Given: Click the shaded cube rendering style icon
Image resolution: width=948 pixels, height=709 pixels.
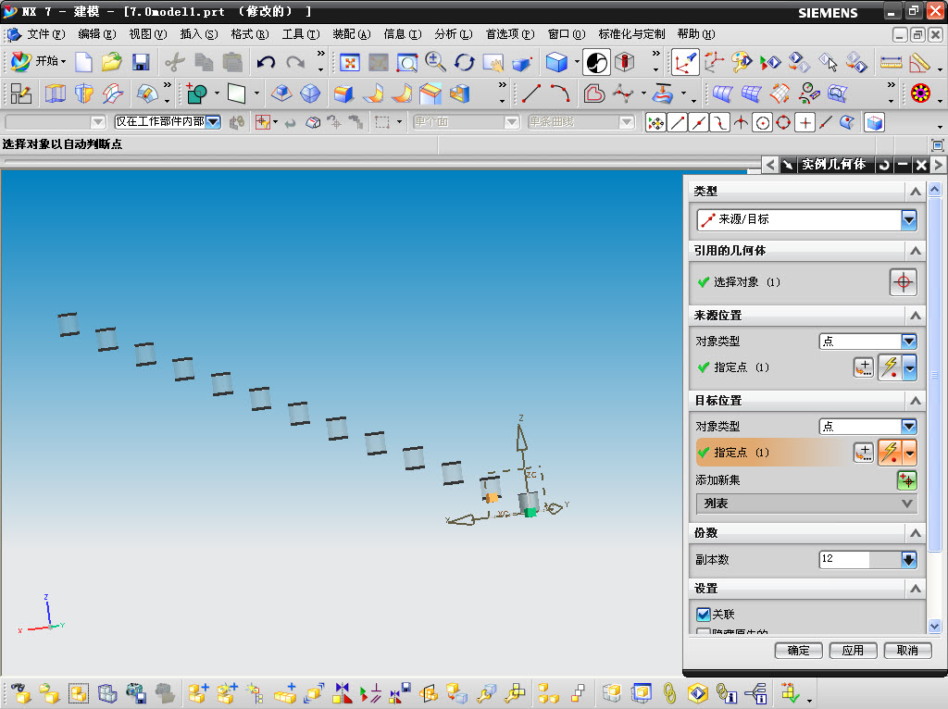Looking at the screenshot, I should pos(555,62).
